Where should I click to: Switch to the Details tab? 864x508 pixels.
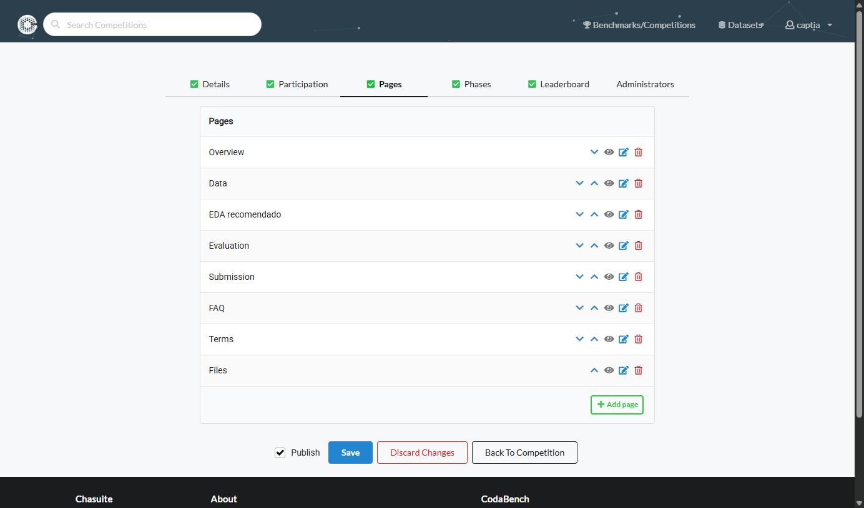[210, 84]
